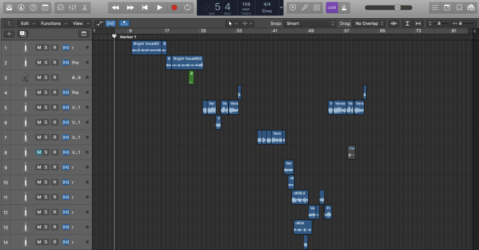Open the Scissors editors button
Viewport: 479px width, 250px height.
point(84,7)
